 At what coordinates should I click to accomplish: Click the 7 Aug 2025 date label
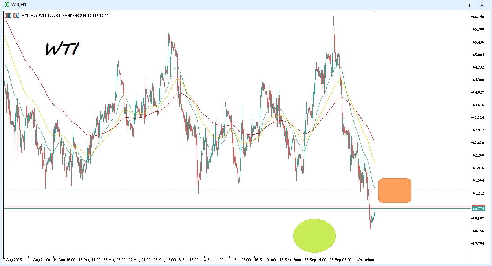[x=13, y=259]
